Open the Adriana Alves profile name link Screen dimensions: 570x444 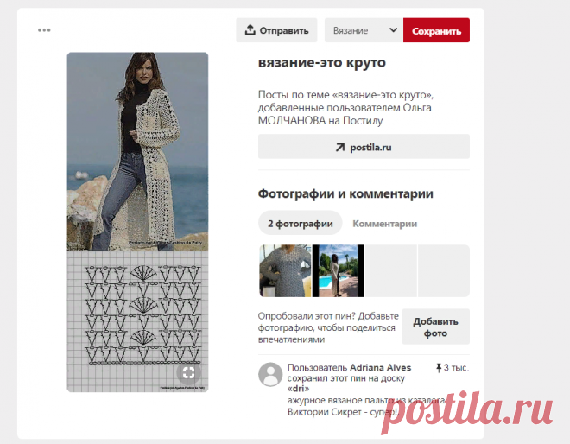380,368
